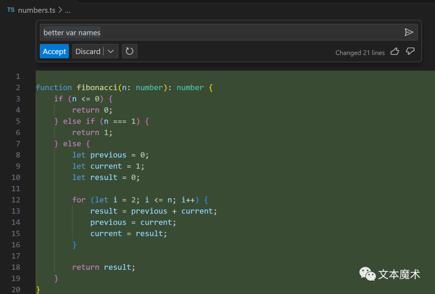Open numbers.ts in the breadcrumb

[x=37, y=10]
